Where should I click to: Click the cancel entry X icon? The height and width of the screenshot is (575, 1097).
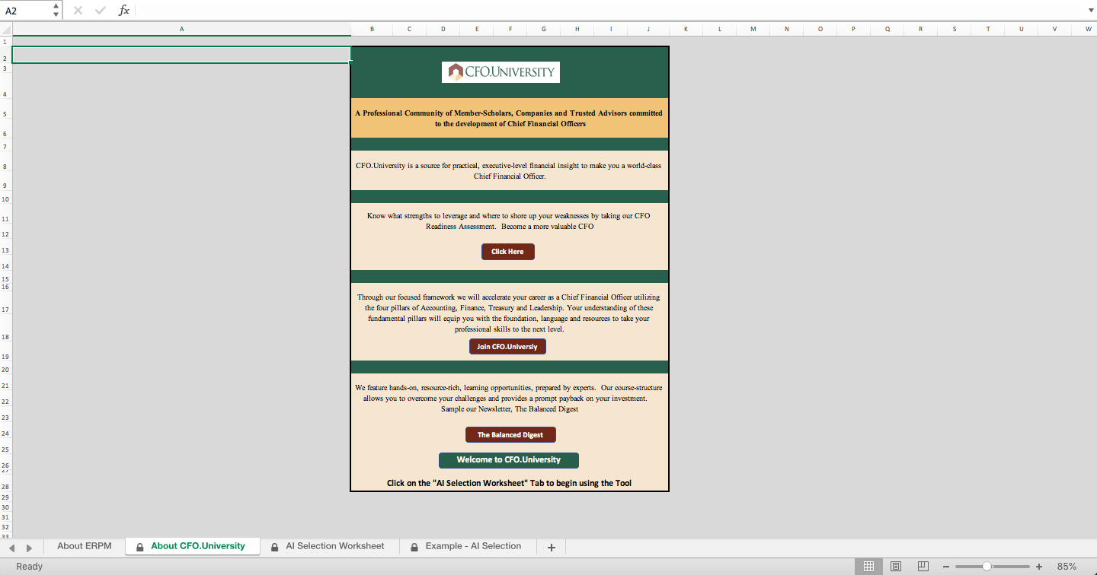tap(78, 11)
